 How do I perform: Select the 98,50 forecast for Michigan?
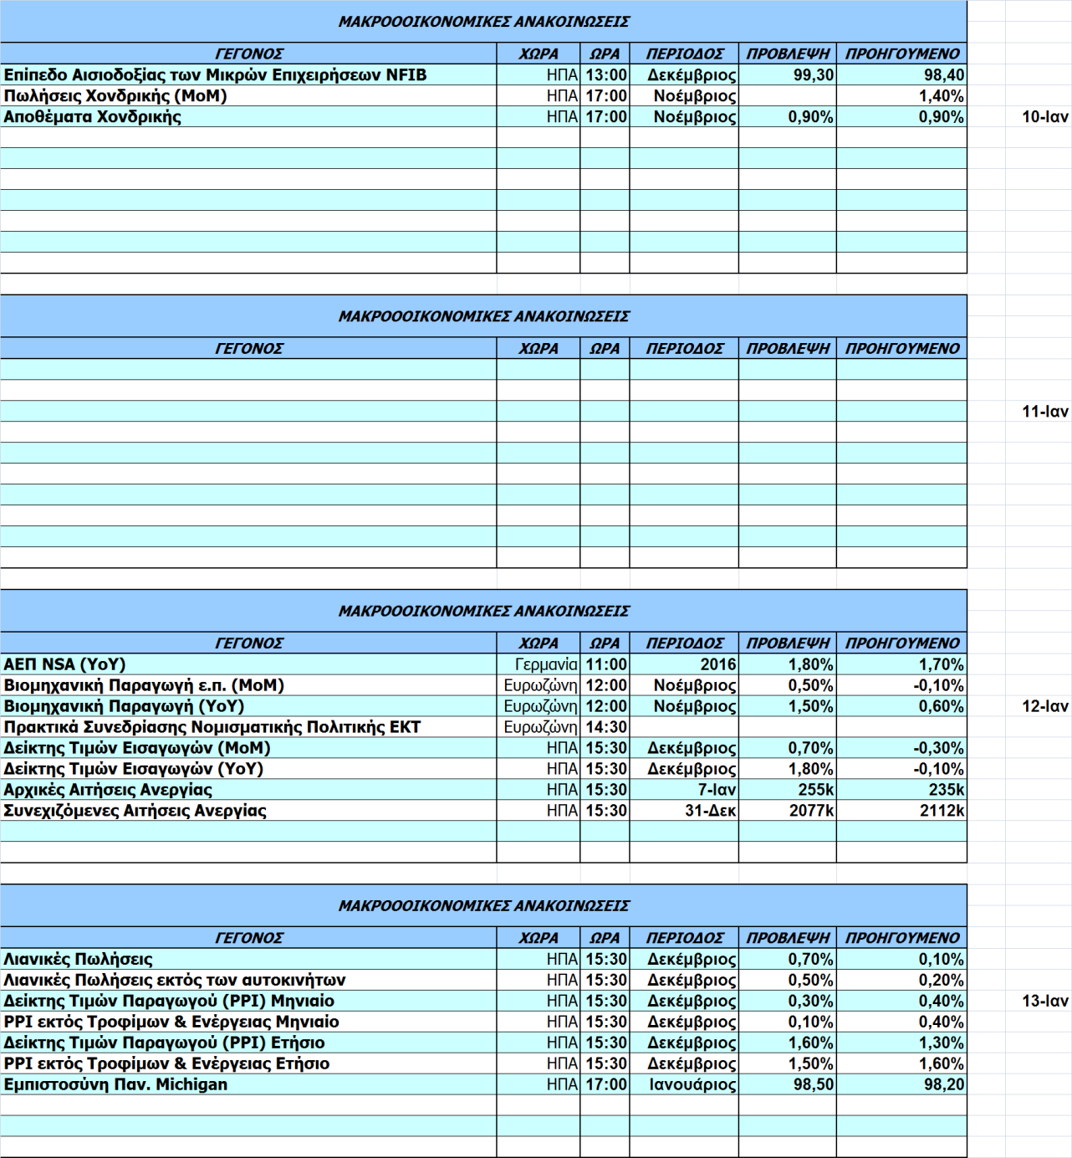(x=787, y=1084)
